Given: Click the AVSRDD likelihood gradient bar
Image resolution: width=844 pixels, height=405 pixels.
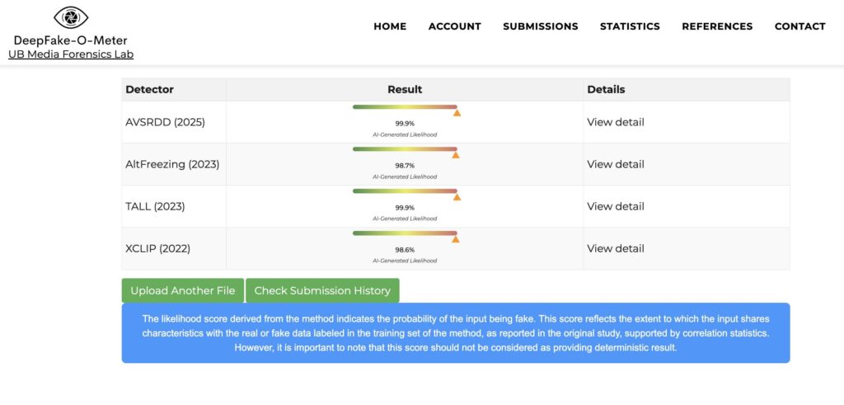Looking at the screenshot, I should pos(404,106).
